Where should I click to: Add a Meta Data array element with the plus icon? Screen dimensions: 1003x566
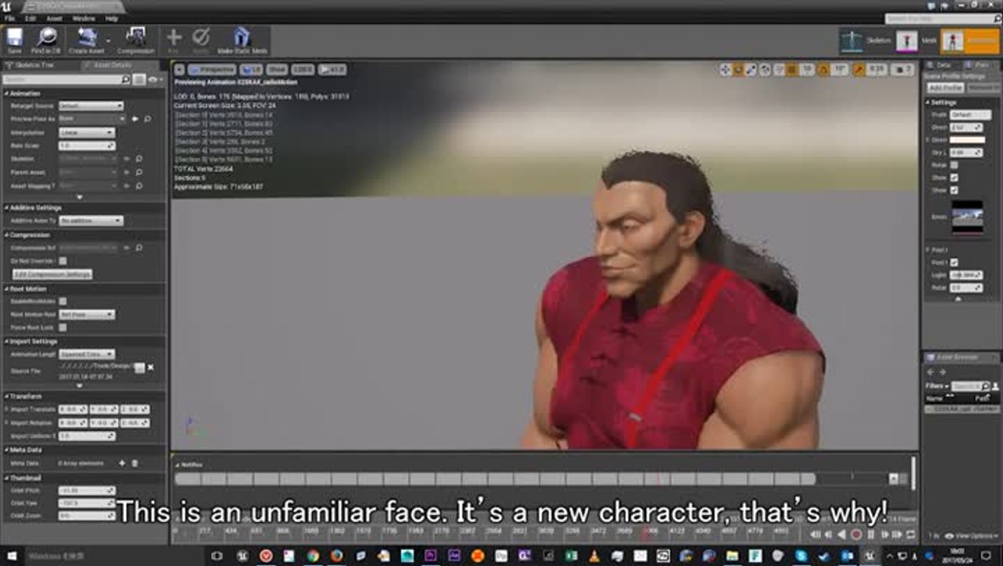click(122, 463)
